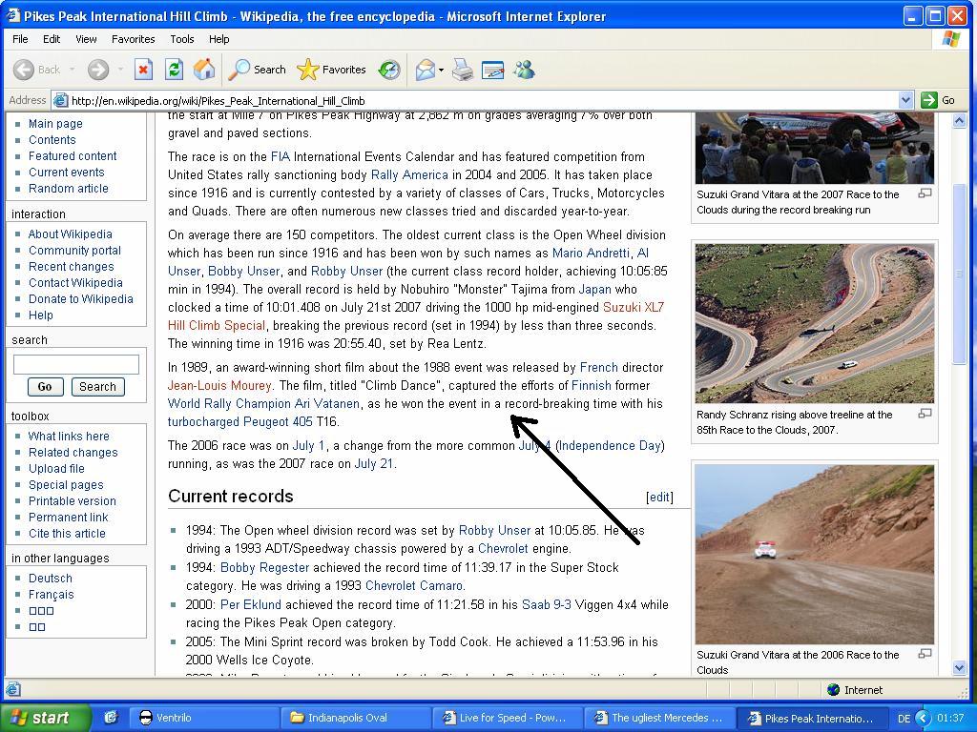The width and height of the screenshot is (977, 732).
Task: Open the Edit menu
Action: click(x=52, y=38)
